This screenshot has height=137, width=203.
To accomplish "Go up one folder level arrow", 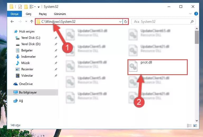I will (32, 22).
